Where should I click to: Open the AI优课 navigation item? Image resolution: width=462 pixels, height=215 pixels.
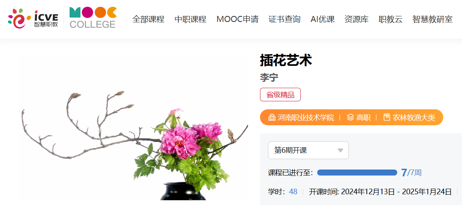[323, 20]
